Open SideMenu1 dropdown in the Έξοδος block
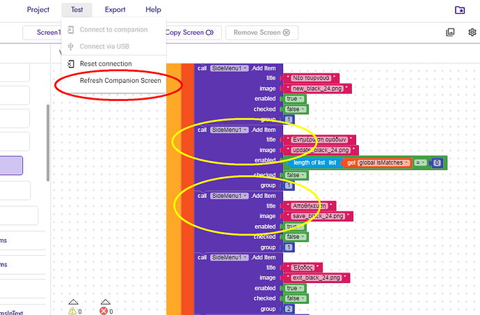 [230, 258]
